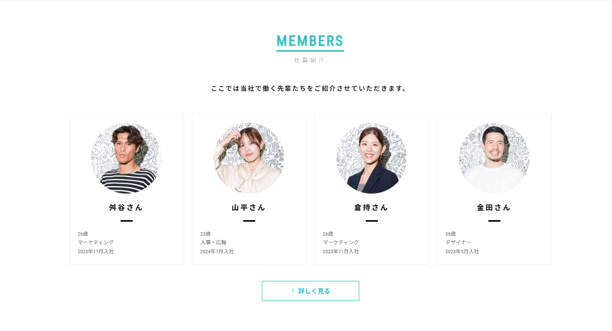Click the 詳しく見る button
This screenshot has height=331, width=612.
311,291
